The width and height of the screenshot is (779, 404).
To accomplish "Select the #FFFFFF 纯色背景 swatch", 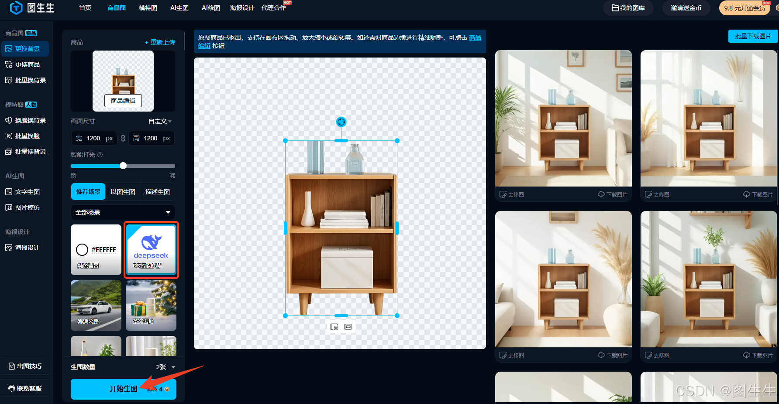I will tap(96, 250).
